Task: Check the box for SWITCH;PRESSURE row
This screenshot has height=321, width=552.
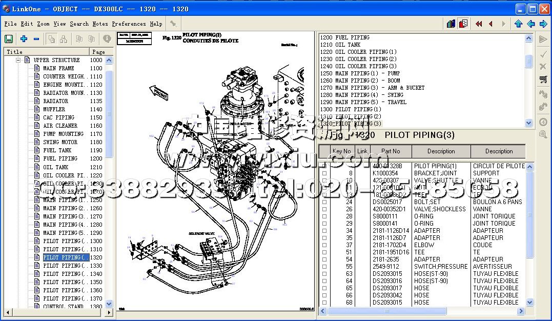Action: 324,267
